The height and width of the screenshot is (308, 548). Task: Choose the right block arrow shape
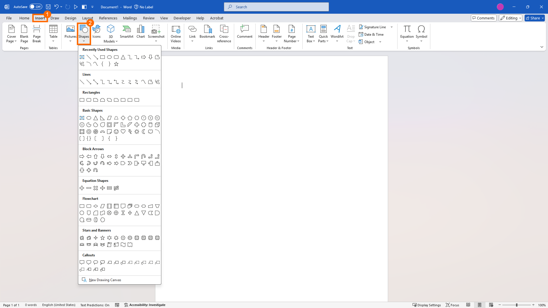82,156
